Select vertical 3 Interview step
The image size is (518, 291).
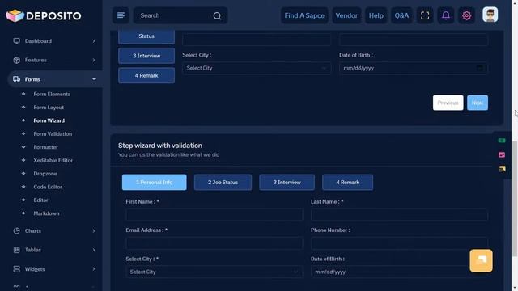pos(146,56)
